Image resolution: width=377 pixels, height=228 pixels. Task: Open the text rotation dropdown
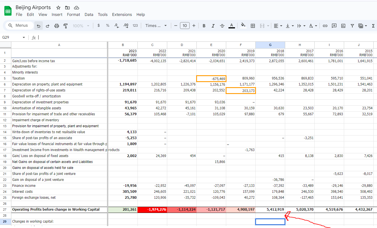pyautogui.click(x=313, y=26)
